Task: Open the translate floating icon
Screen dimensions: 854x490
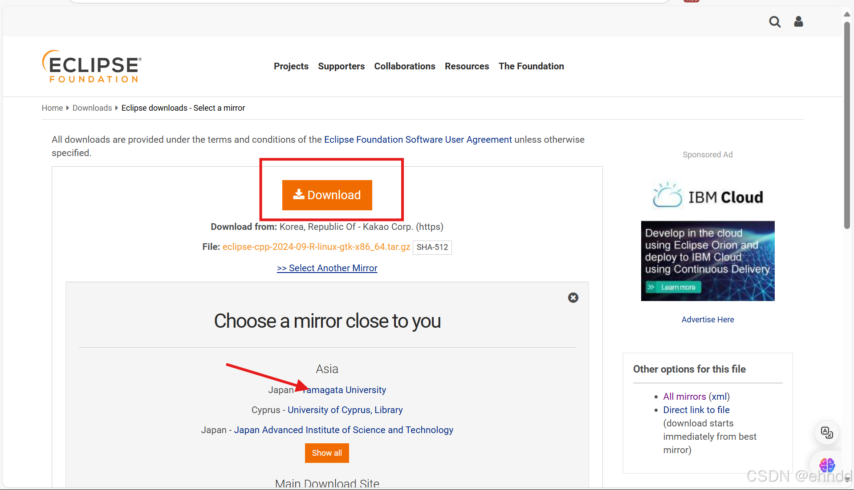Action: click(x=827, y=433)
